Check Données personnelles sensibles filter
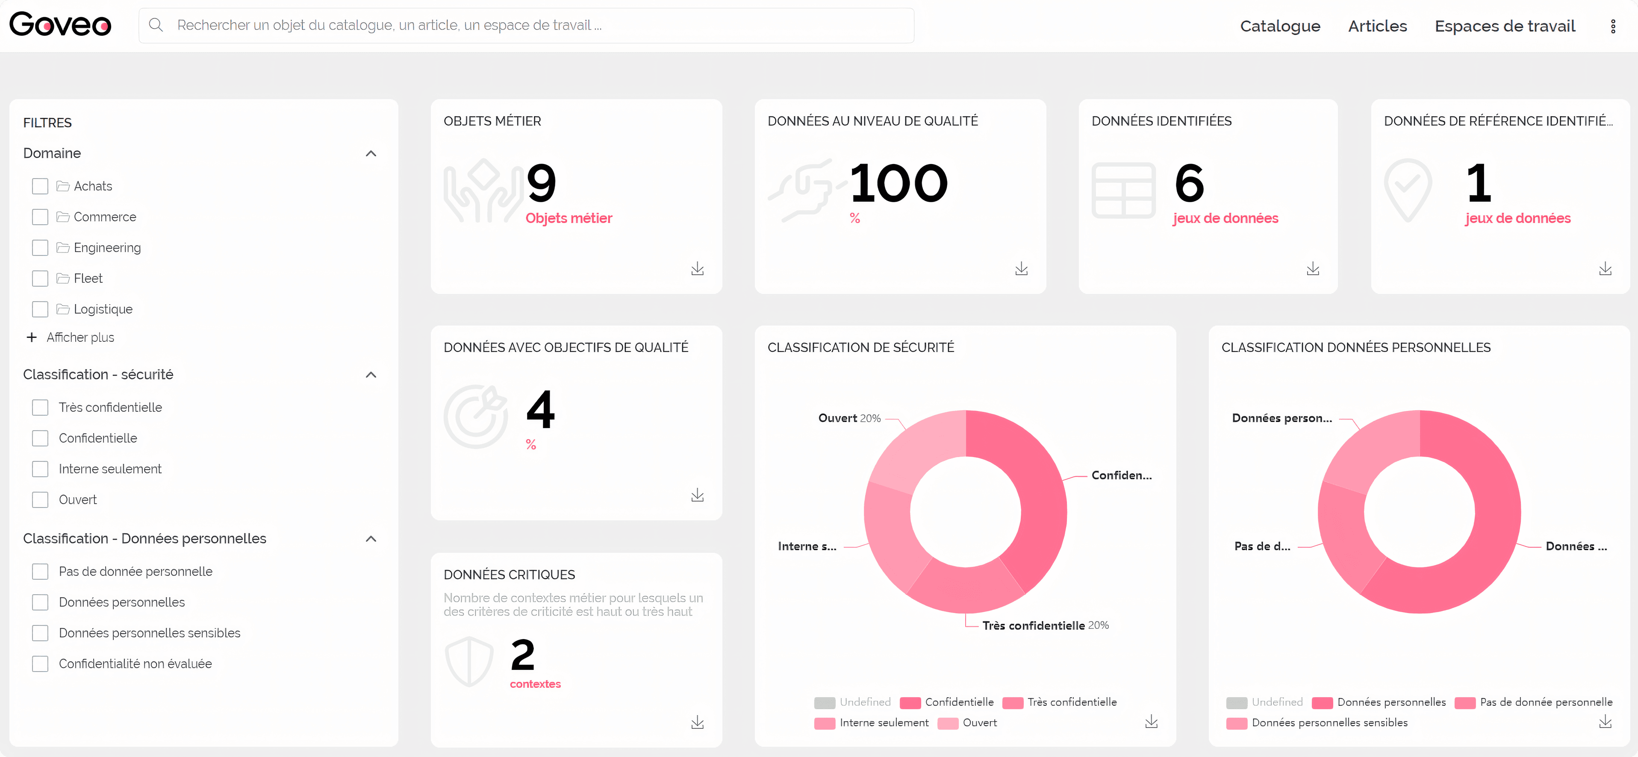Screen dimensions: 1638x757 [40, 633]
